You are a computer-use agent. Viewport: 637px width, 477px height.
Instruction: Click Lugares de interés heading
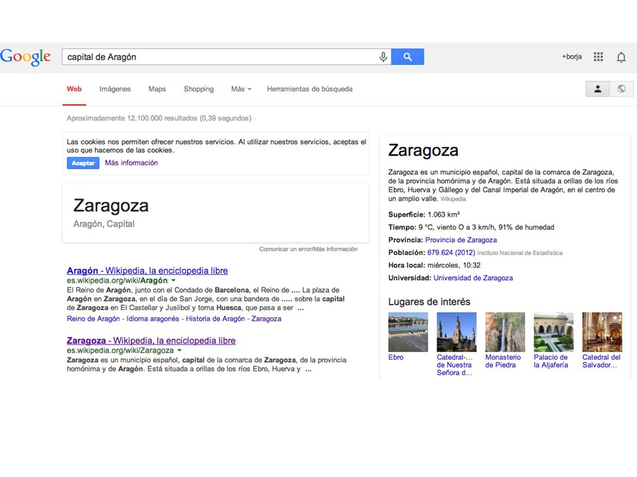click(x=429, y=302)
